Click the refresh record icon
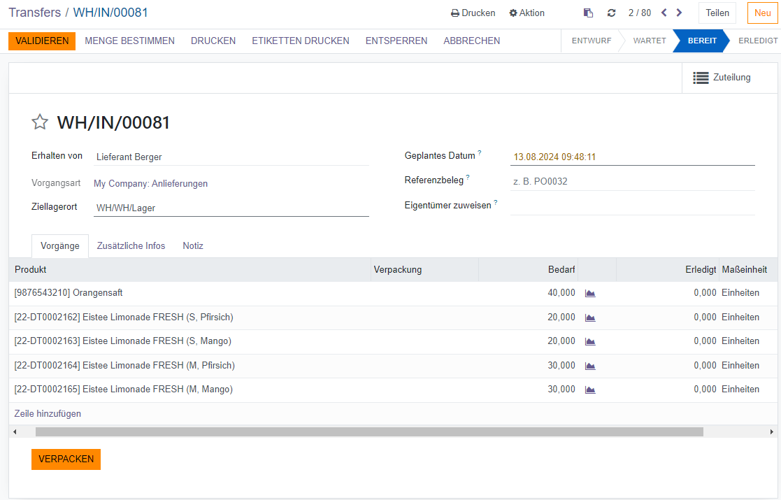 pos(611,13)
